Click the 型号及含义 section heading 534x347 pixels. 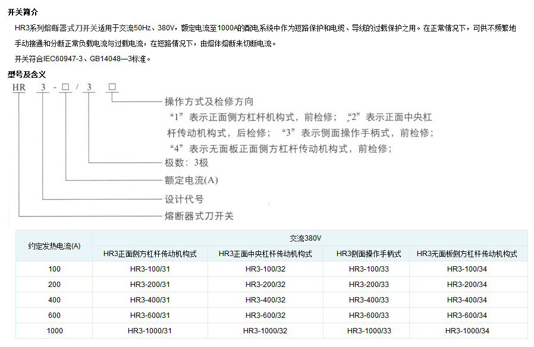27,74
